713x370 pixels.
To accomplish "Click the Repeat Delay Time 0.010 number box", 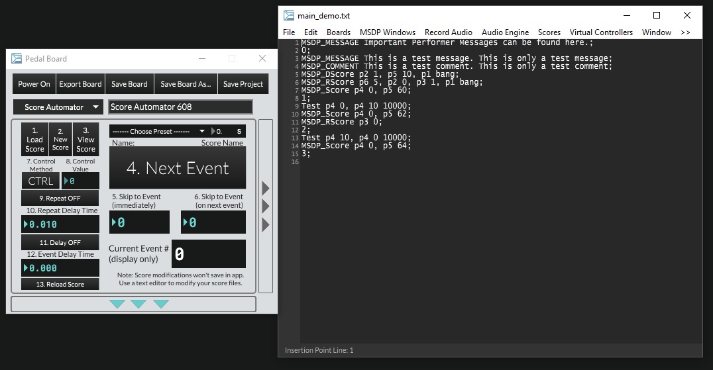I will 60,224.
